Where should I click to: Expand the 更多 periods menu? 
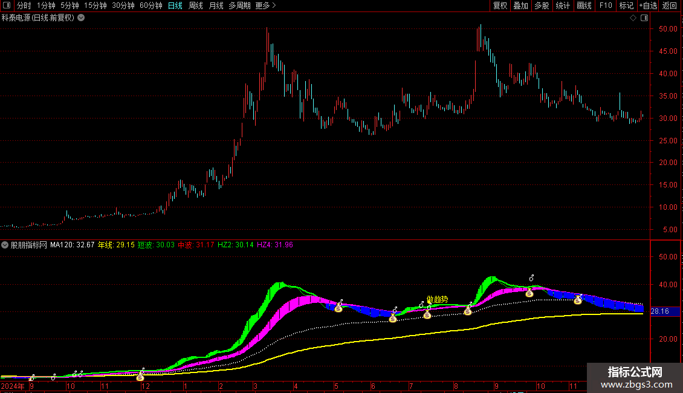(266, 5)
